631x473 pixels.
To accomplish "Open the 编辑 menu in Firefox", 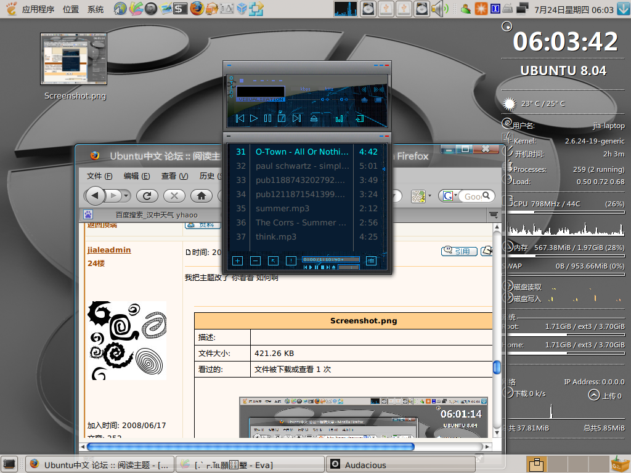I will point(136,176).
